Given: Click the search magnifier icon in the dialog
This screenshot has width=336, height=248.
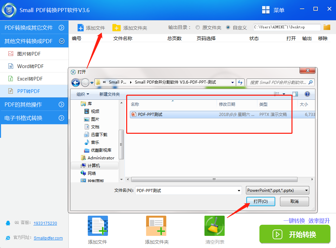Looking at the screenshot, I should coord(310,82).
